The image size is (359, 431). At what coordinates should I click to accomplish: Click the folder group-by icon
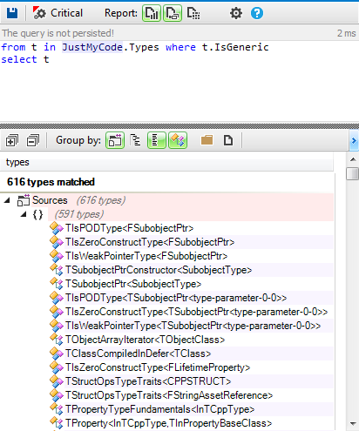click(x=207, y=140)
